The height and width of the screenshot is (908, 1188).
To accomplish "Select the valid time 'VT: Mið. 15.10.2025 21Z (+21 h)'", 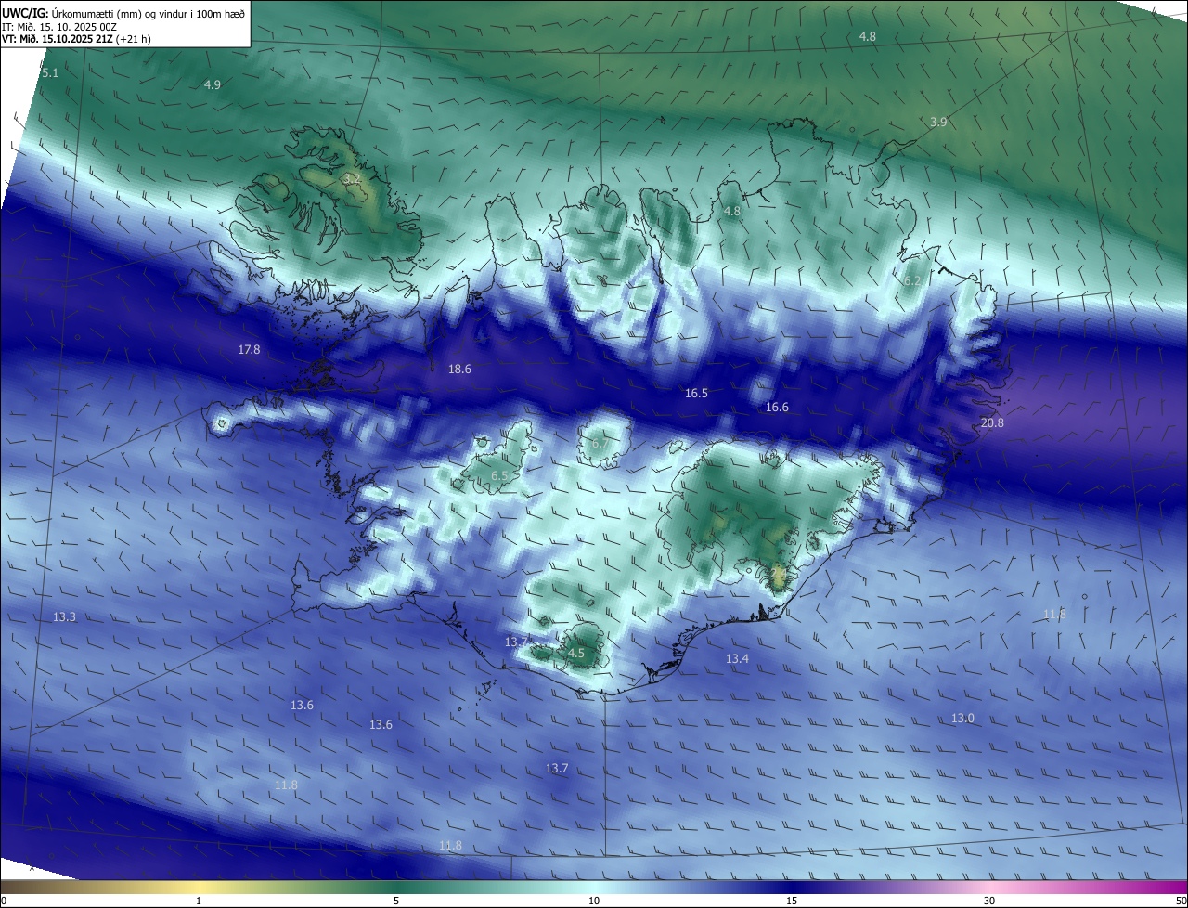I will (x=77, y=39).
